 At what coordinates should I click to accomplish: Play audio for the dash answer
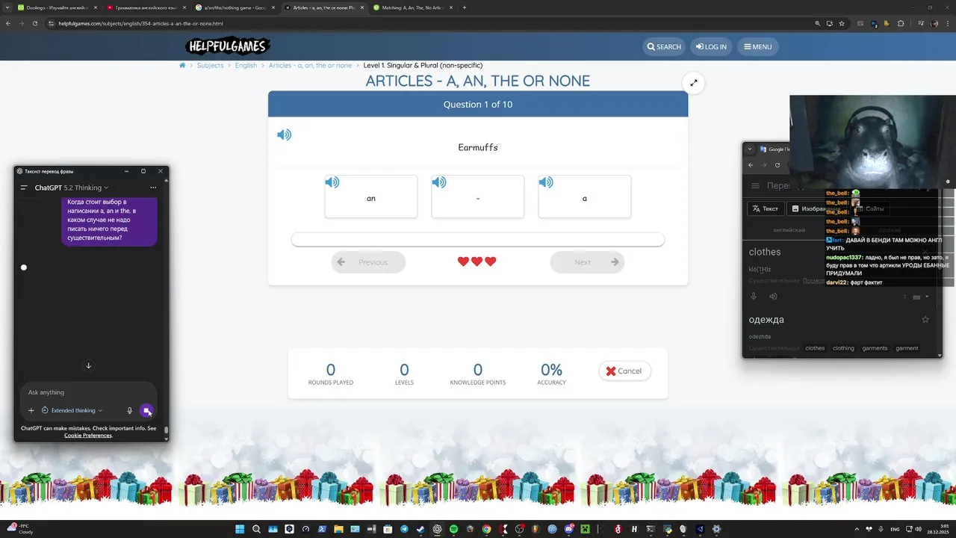coord(439,182)
